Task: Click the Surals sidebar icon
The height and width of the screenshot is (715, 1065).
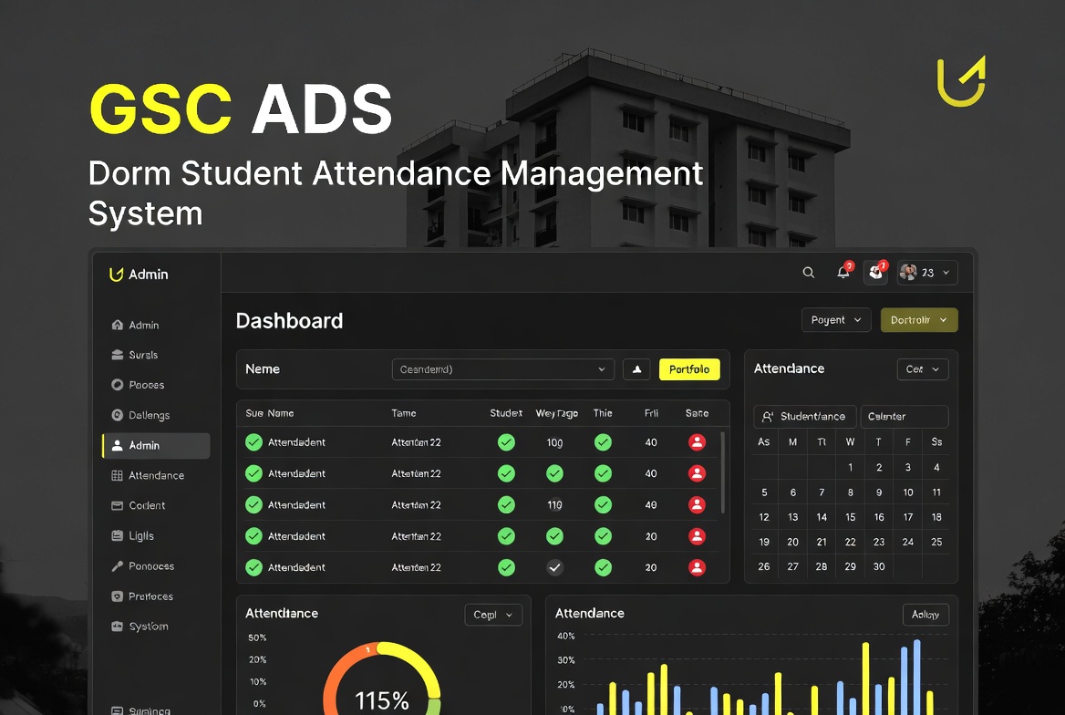Action: [x=117, y=355]
